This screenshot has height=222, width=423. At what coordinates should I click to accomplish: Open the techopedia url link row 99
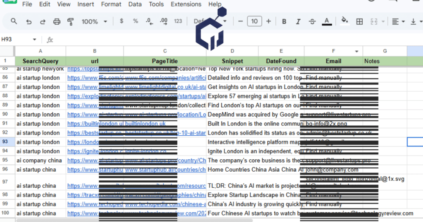tap(95, 204)
